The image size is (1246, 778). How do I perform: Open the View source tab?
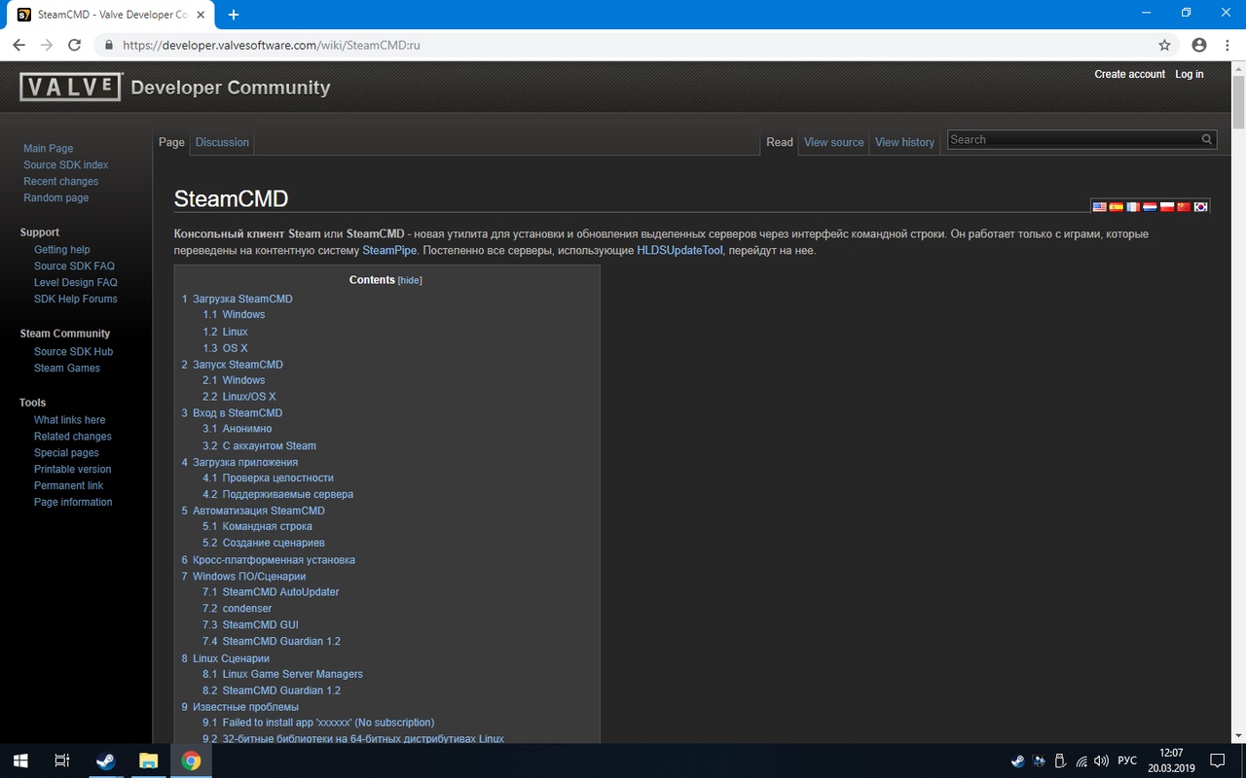pyautogui.click(x=834, y=142)
